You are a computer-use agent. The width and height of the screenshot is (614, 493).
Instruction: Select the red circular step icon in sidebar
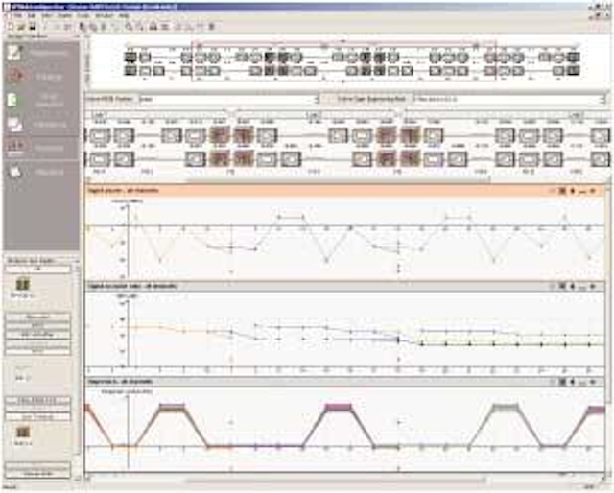[16, 75]
